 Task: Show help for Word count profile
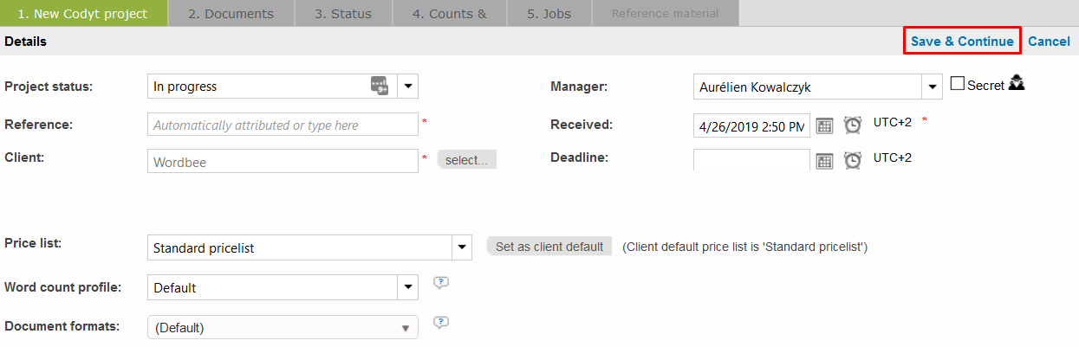coord(441,283)
